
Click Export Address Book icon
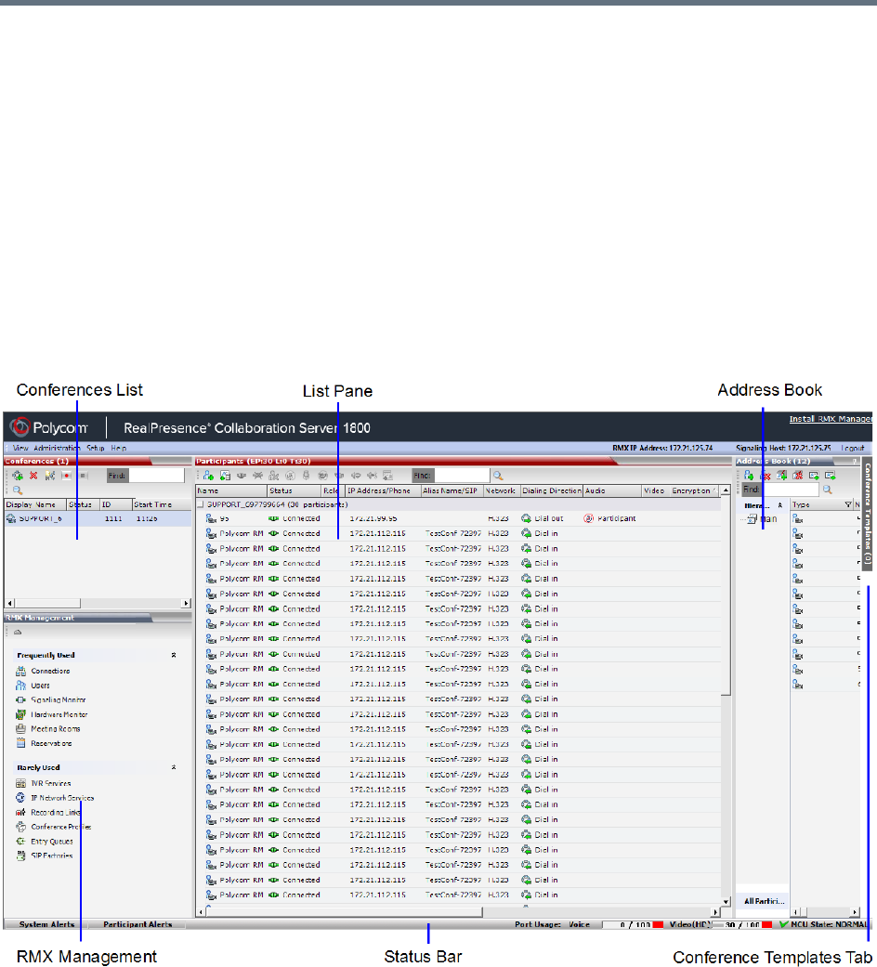coord(831,475)
